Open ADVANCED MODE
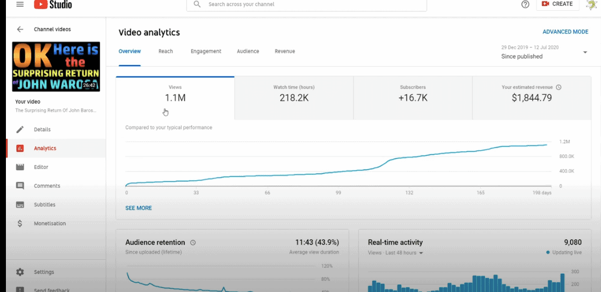The width and height of the screenshot is (601, 292). tap(565, 32)
